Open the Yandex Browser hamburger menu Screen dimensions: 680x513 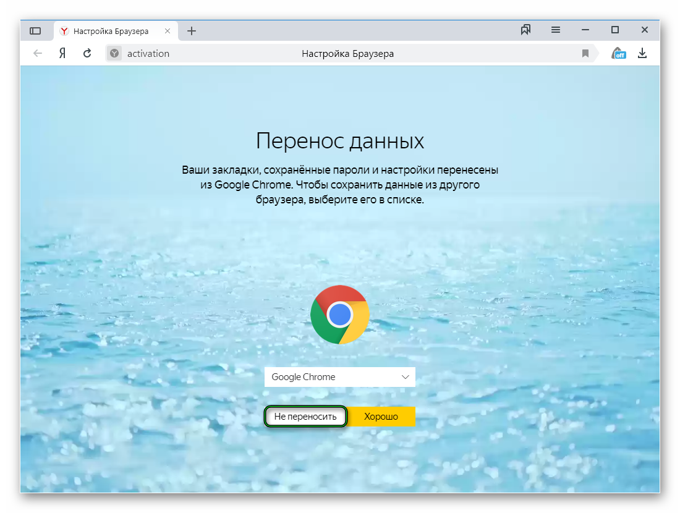[556, 30]
